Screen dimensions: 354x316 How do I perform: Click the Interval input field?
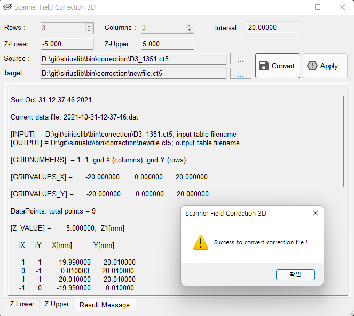(x=273, y=28)
